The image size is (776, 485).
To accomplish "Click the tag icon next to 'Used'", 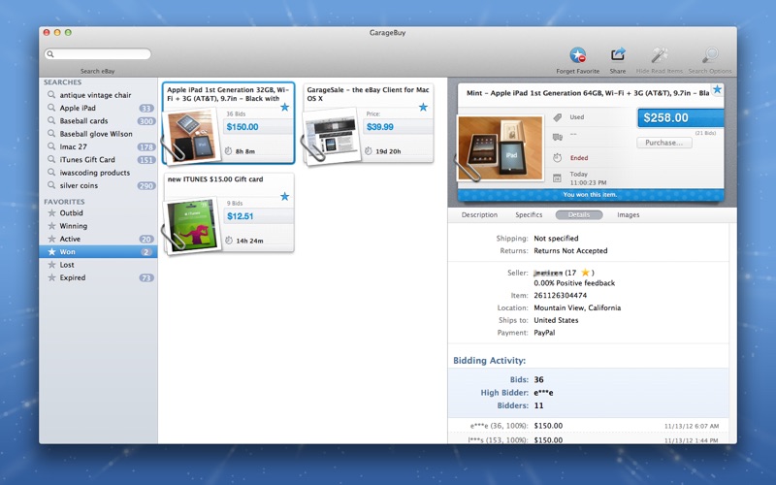I will pos(557,117).
